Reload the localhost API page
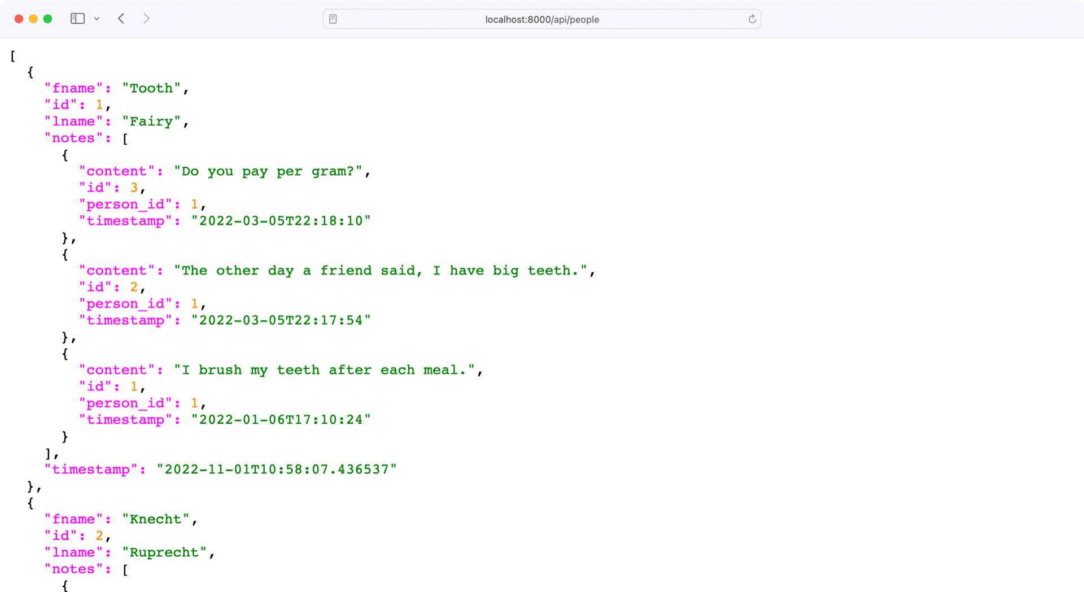The height and width of the screenshot is (592, 1084). point(751,19)
